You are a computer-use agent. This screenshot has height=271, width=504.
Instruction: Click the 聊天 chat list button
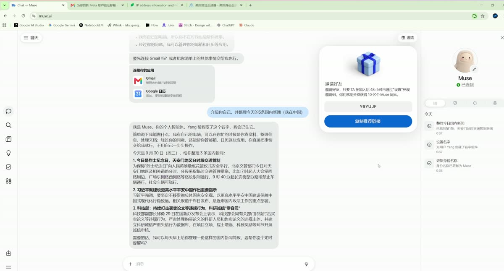click(31, 38)
